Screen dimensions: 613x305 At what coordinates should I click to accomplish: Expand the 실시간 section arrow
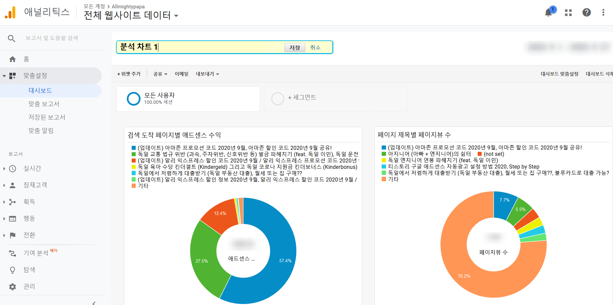[4, 169]
